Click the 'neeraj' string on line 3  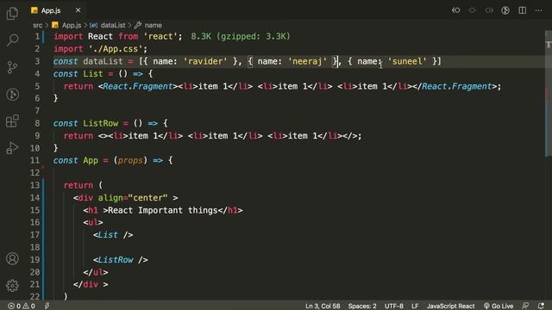point(308,61)
